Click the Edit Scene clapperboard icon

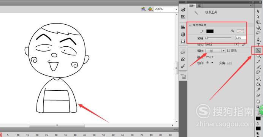click(x=143, y=9)
